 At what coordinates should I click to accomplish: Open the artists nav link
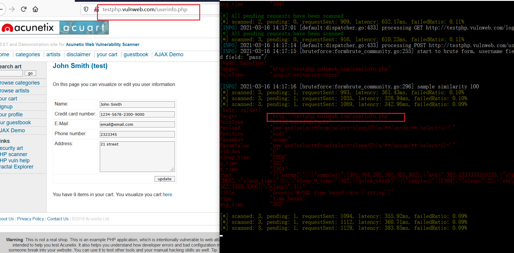click(53, 54)
